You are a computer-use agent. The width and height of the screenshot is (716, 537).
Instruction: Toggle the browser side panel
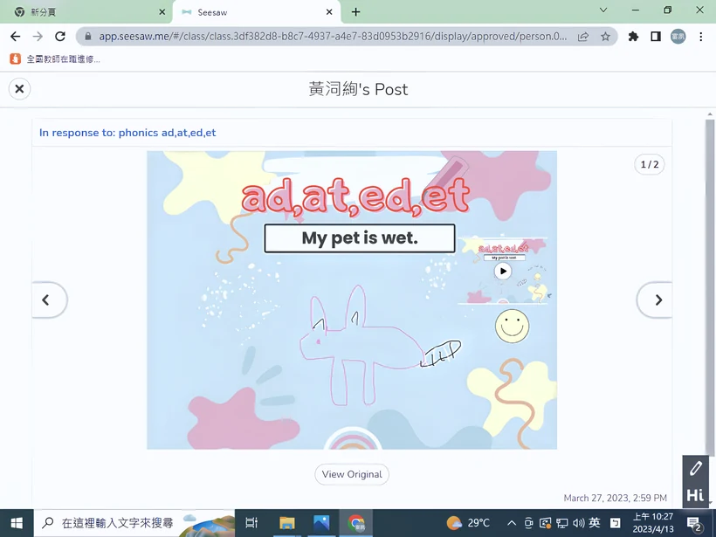pos(656,37)
